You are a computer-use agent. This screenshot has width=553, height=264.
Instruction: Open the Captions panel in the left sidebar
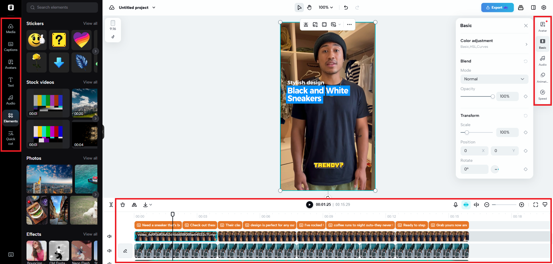[11, 46]
